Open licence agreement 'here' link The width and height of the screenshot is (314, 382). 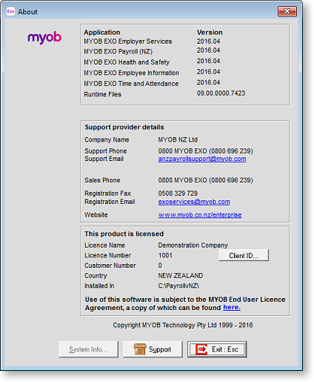click(232, 307)
